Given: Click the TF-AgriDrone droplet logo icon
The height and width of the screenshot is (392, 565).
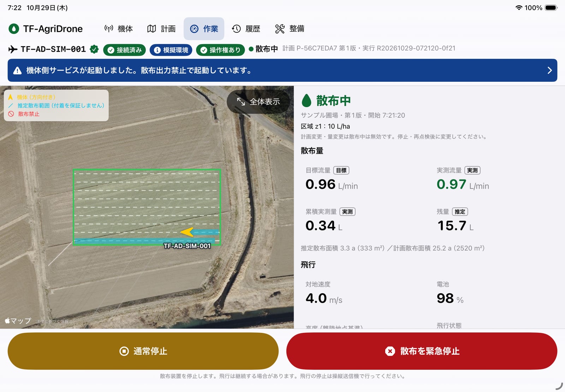Looking at the screenshot, I should (14, 29).
